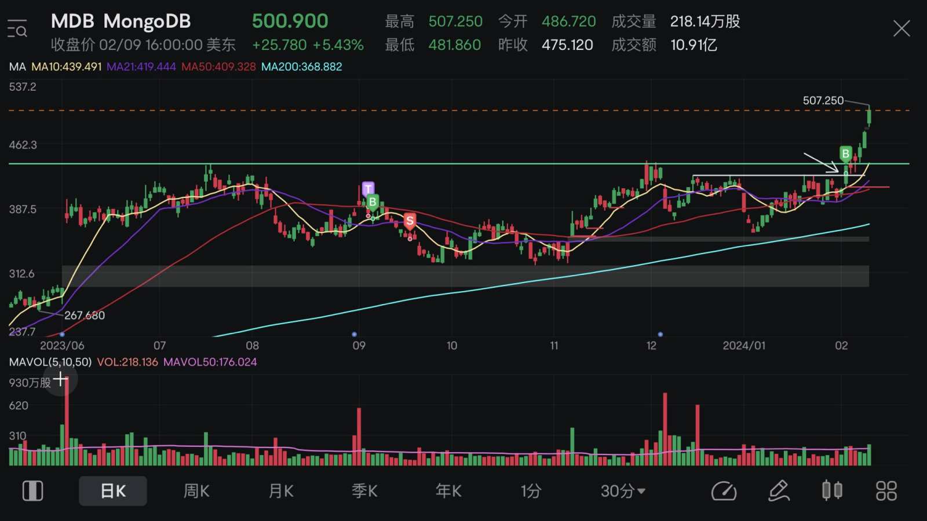
Task: Click the red S sell marker
Action: pos(410,221)
